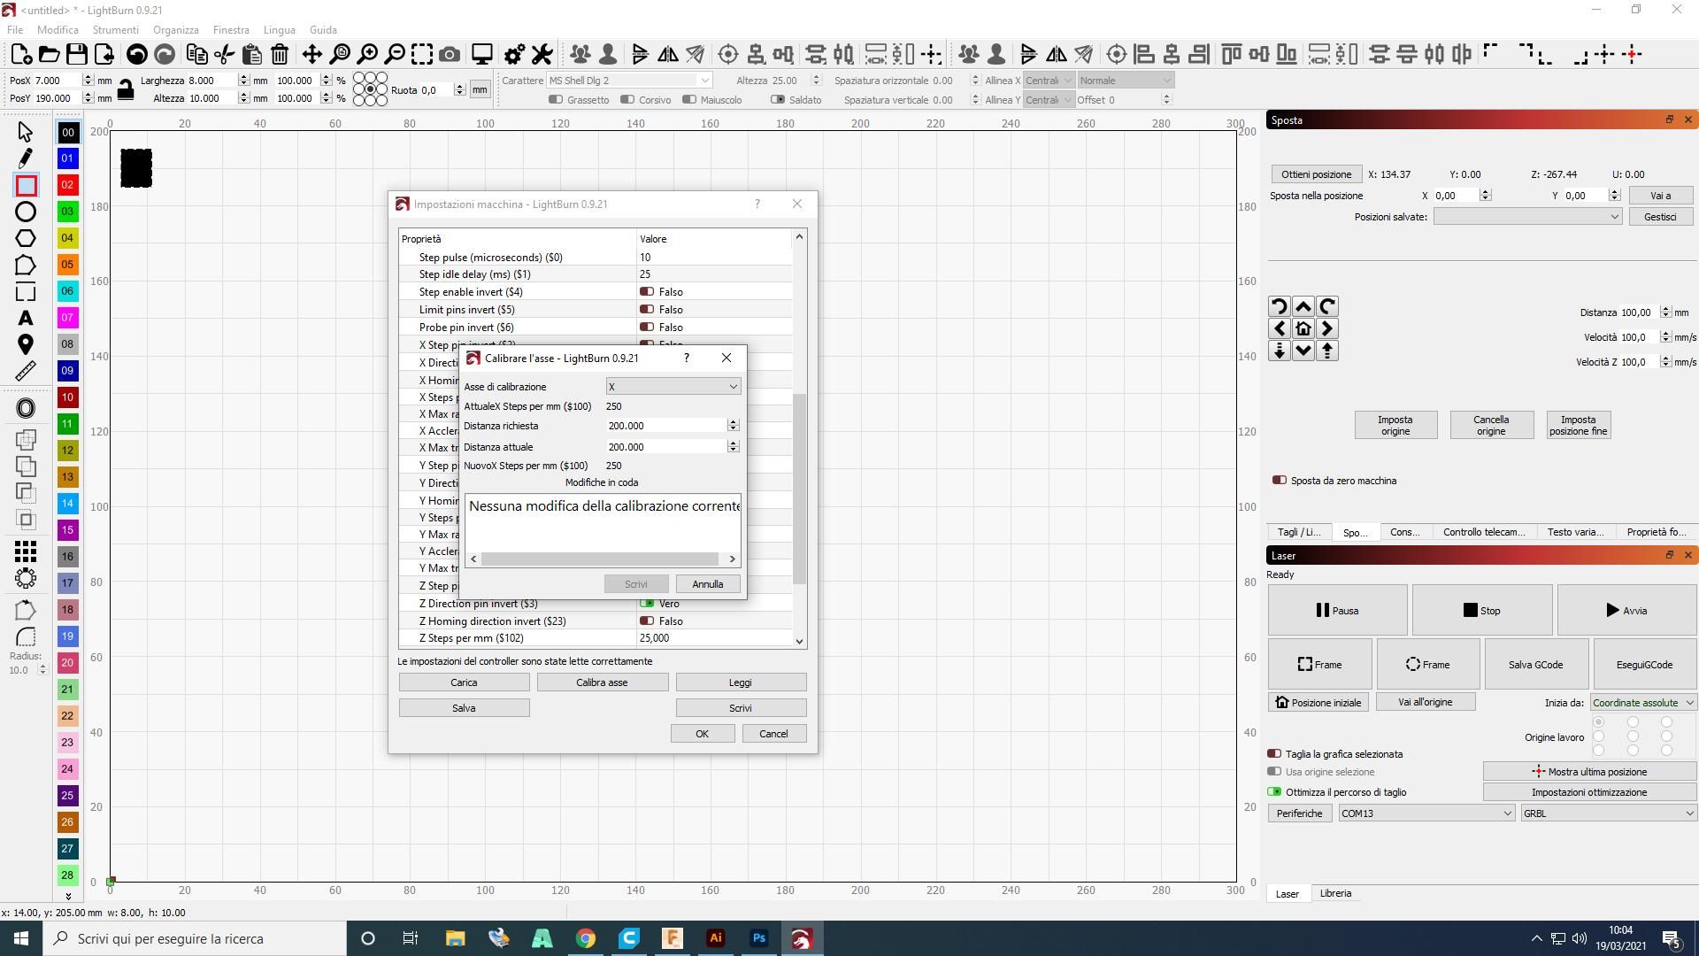Open the GRBL firmware dropdown
The height and width of the screenshot is (956, 1699).
(1606, 813)
